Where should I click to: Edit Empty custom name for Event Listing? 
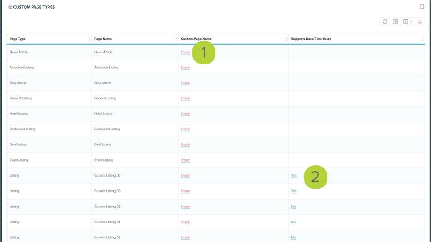185,160
